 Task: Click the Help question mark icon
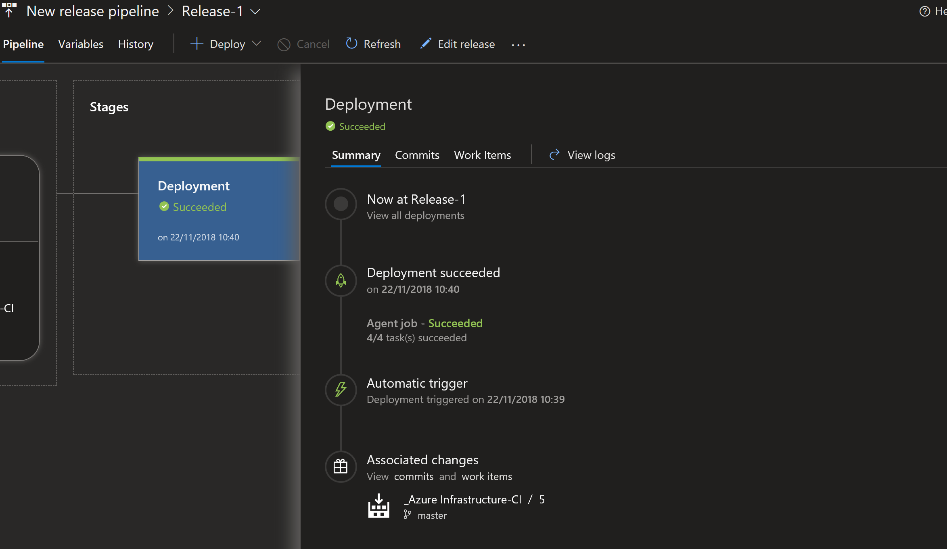(924, 11)
